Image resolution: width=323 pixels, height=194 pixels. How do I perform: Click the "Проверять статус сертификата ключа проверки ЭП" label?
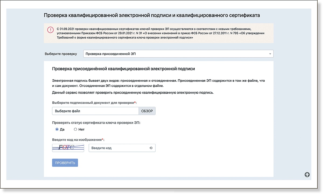pyautogui.click(x=96, y=122)
